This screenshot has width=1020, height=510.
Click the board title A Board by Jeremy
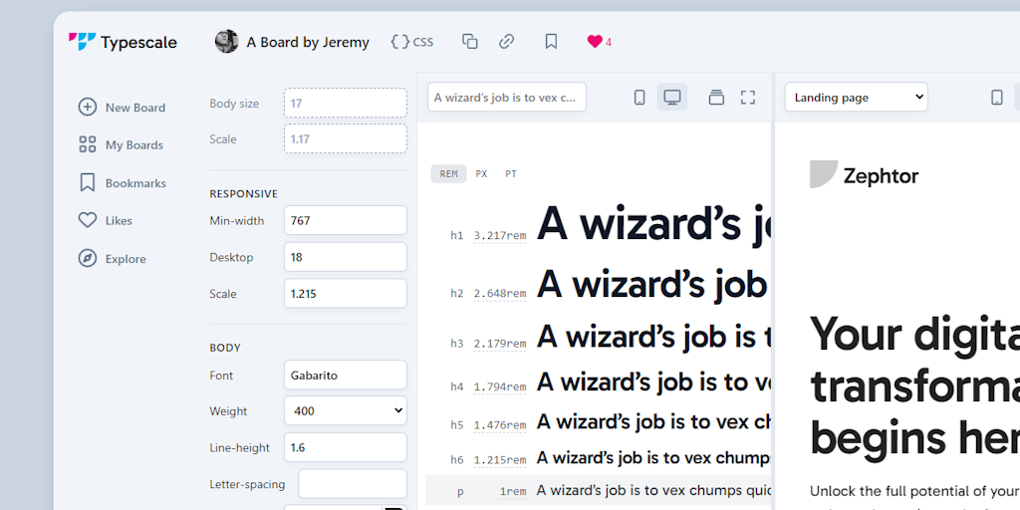[x=308, y=42]
